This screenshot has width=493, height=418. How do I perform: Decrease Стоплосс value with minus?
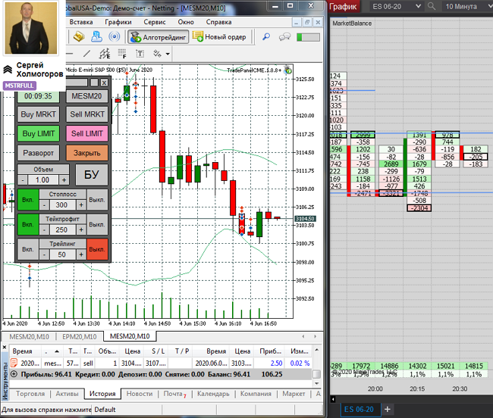[44, 205]
